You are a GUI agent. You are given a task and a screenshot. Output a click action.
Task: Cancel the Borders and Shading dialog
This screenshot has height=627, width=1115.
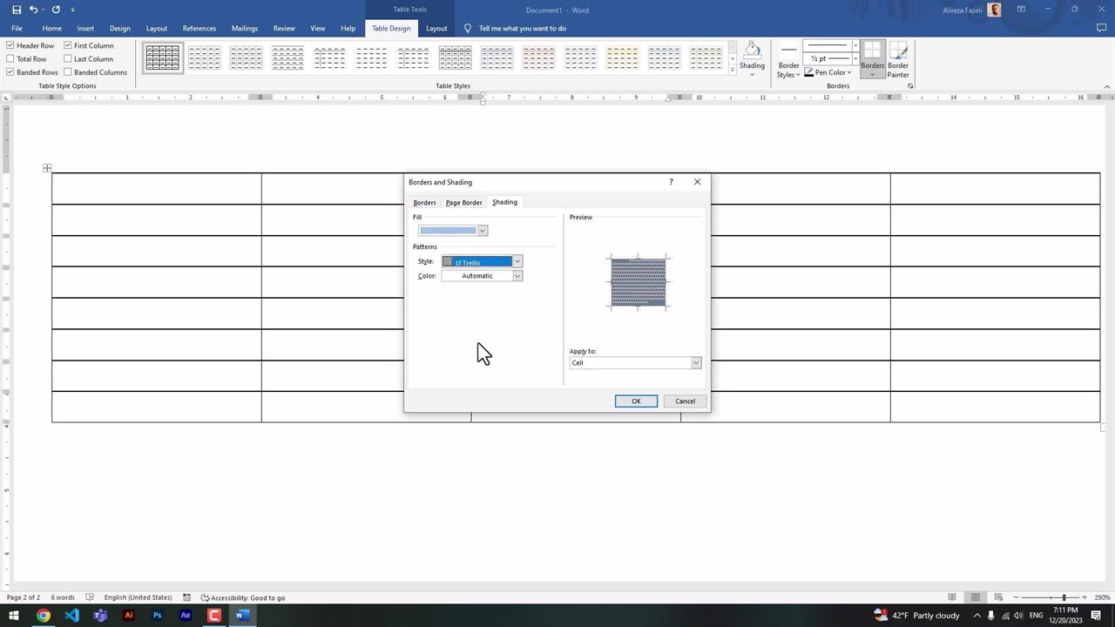(x=685, y=401)
